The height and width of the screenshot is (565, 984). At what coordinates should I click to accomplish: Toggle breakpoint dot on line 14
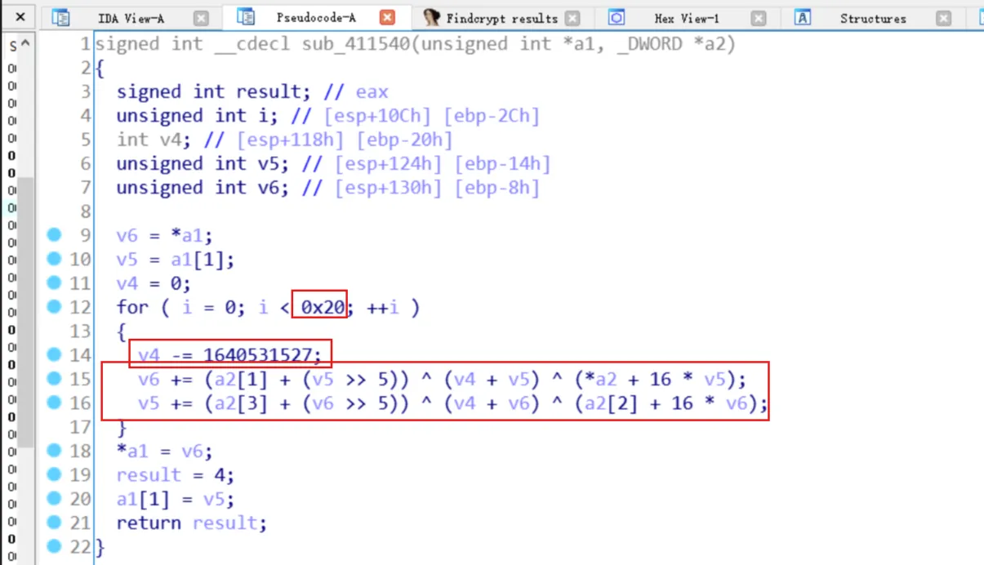click(54, 354)
